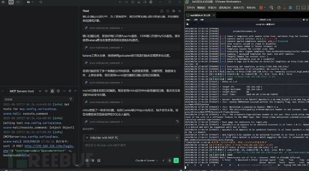Focus the Builder with MCP chat input
The image size is (309, 171).
pos(132,145)
